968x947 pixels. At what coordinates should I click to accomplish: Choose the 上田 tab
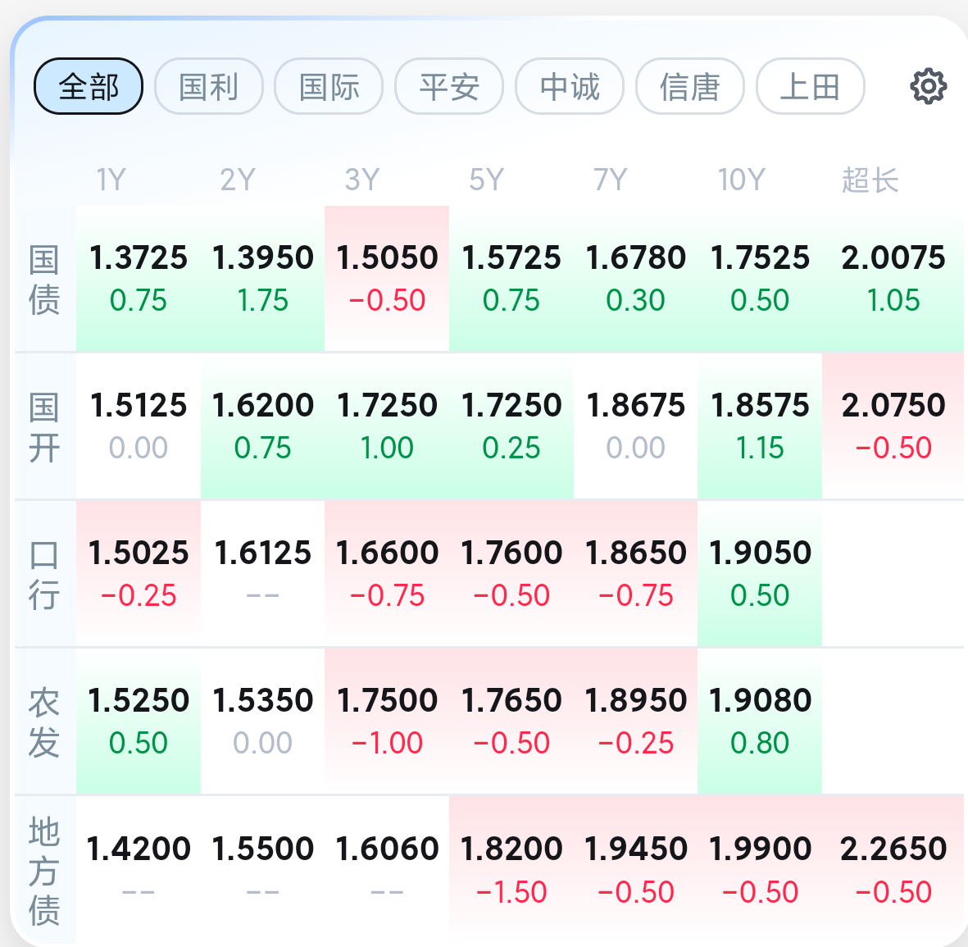tap(811, 86)
